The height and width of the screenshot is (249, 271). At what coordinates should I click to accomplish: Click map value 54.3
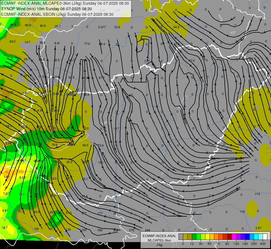point(176,27)
